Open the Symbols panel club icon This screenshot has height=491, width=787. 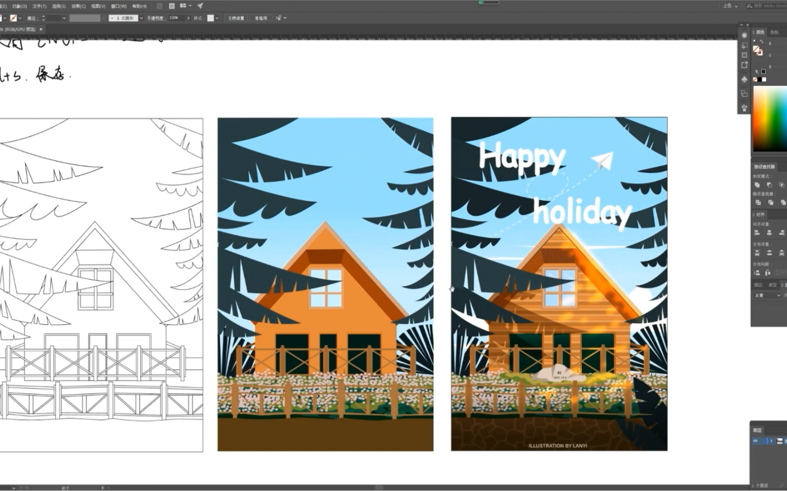[745, 79]
